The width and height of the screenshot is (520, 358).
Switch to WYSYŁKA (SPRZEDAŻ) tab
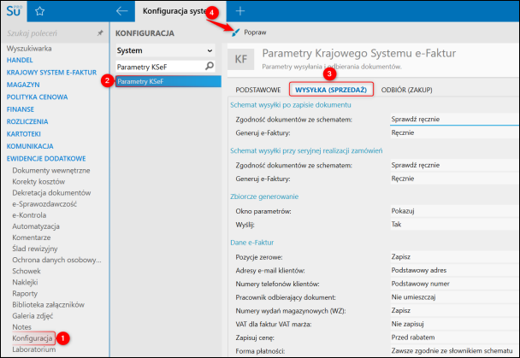tap(331, 90)
